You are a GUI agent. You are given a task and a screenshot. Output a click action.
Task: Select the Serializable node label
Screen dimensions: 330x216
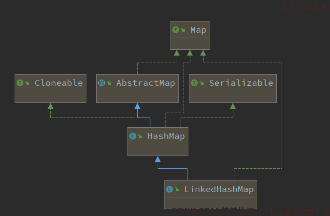241,83
